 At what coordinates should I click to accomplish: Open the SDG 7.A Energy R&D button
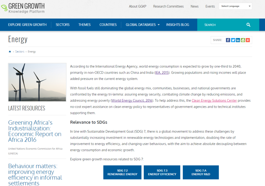[x=201, y=172]
